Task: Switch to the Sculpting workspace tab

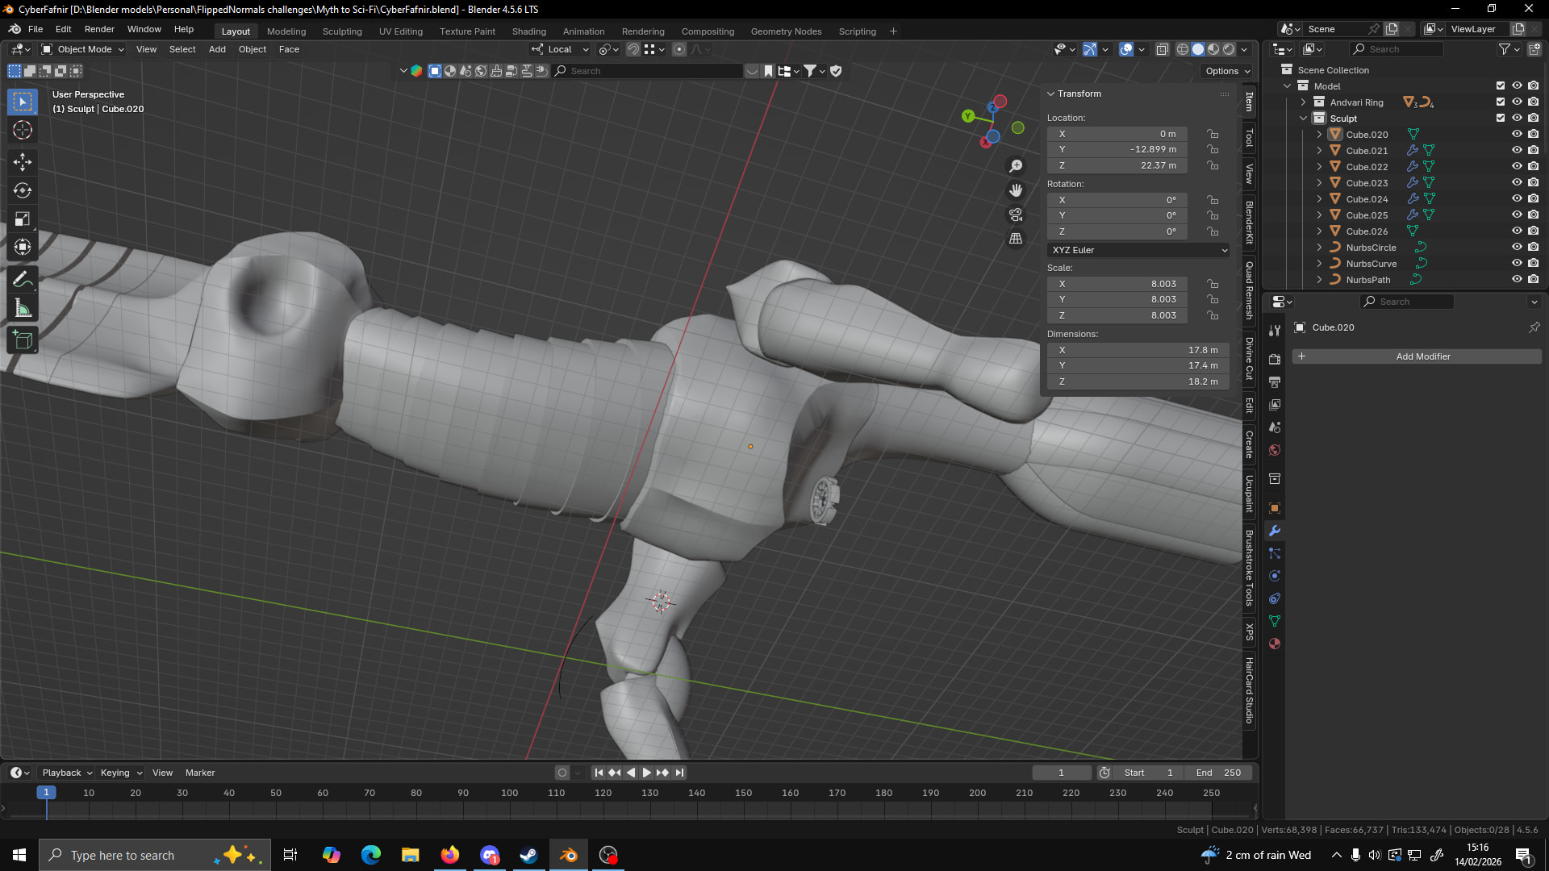Action: coord(342,31)
